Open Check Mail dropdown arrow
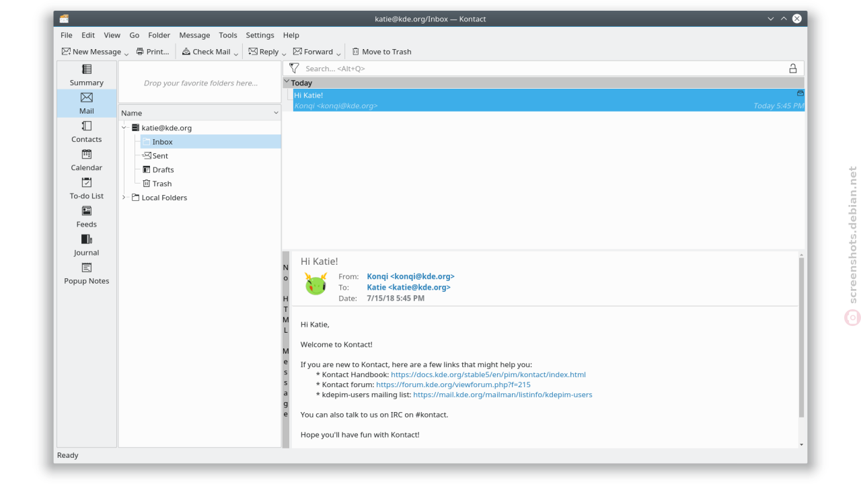Viewport: 861px width, 484px height. tap(236, 52)
